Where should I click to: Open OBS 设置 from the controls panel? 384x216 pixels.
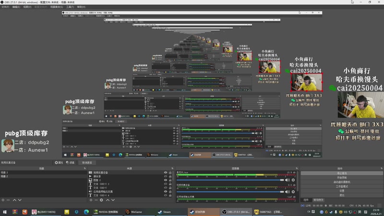342,191
